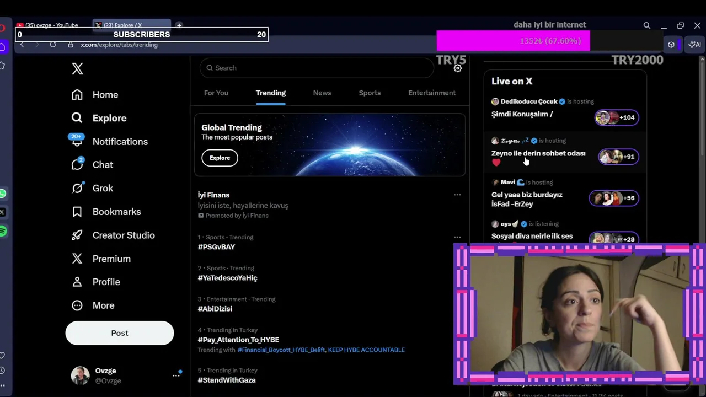Click the site padlock icon
Image resolution: width=706 pixels, height=397 pixels.
70,45
